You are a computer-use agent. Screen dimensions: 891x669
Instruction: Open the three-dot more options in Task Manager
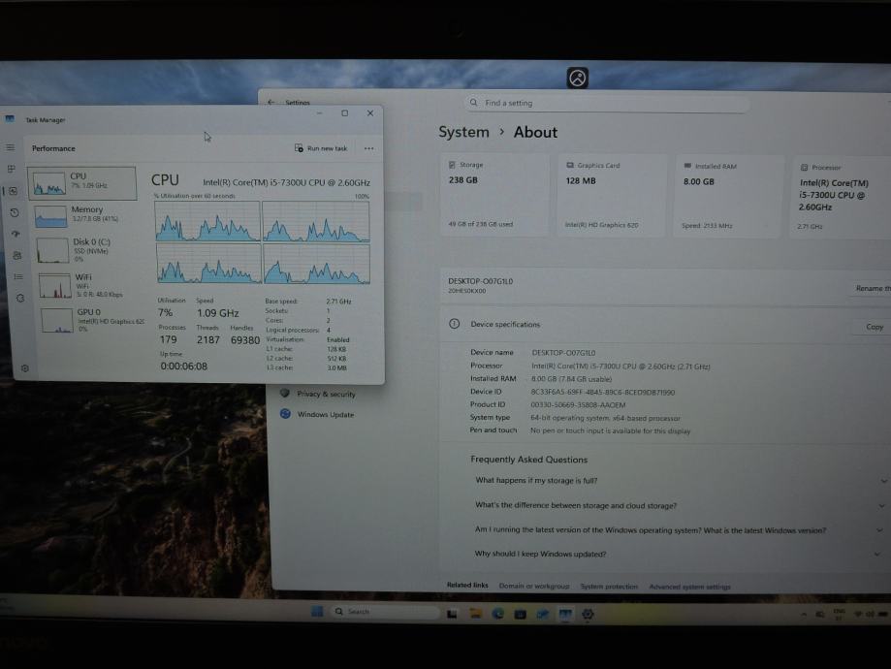368,148
